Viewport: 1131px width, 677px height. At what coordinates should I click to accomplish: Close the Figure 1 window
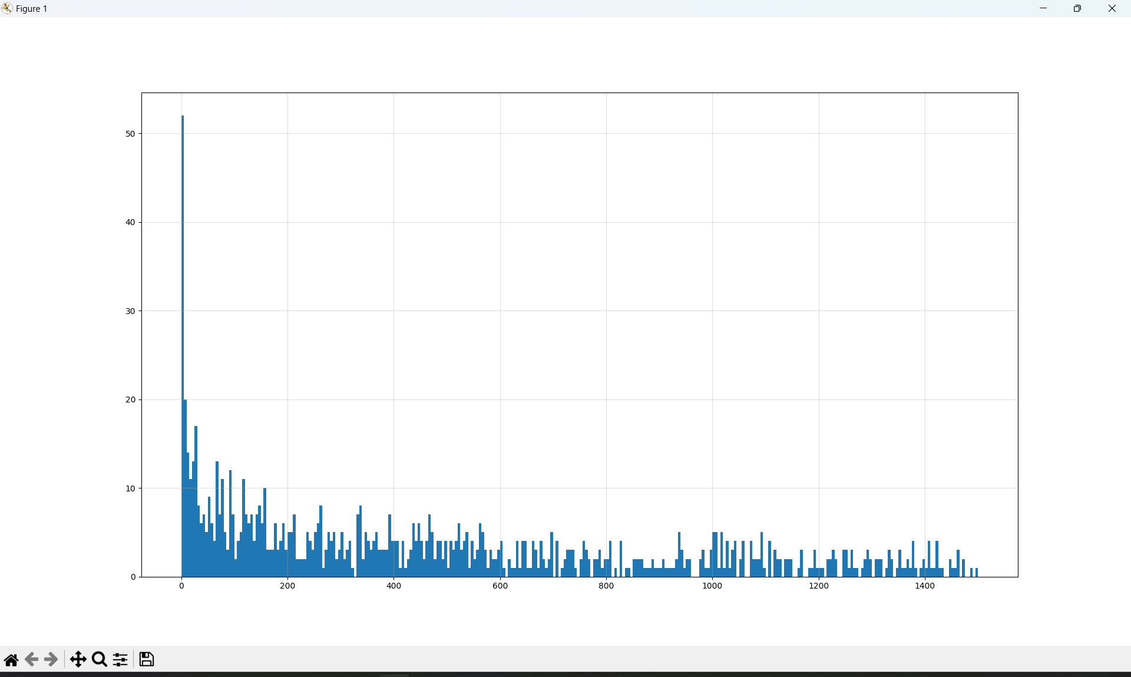click(1112, 8)
